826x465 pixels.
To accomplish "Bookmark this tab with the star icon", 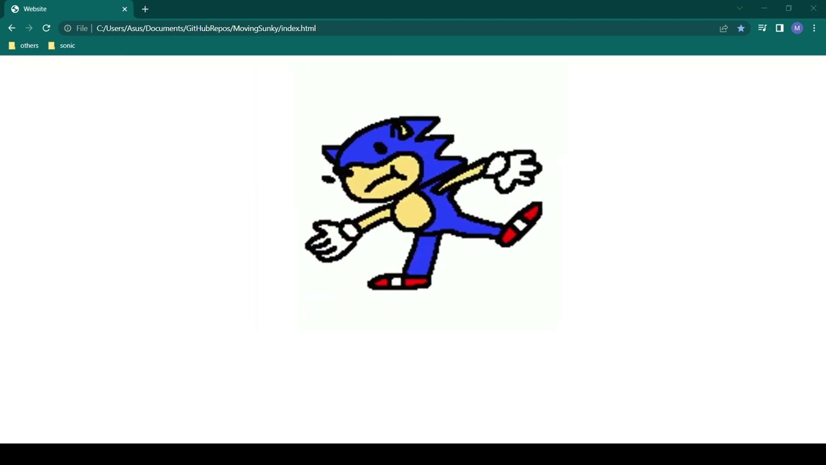I will tap(741, 28).
